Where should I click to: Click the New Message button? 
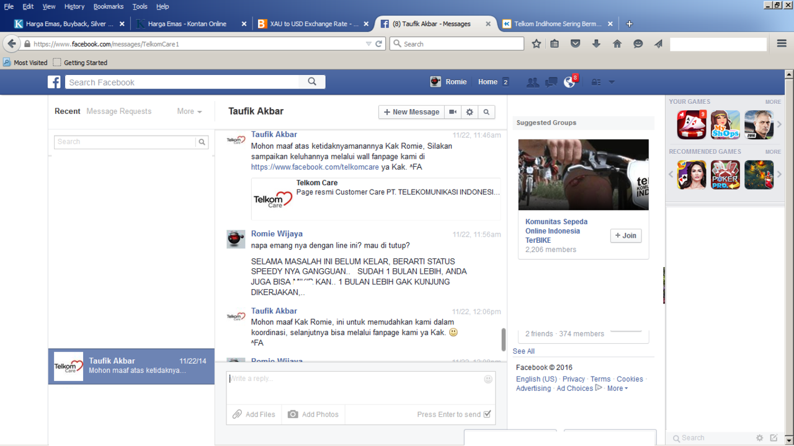pos(412,112)
